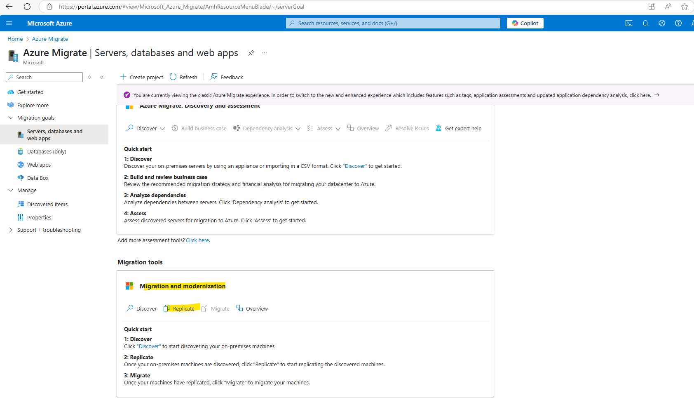Screen dimensions: 694x398
Task: View site information lock icon
Action: [49, 7]
